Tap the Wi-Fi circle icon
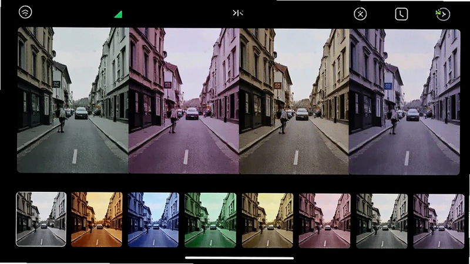This screenshot has height=264, width=470. coord(25,12)
